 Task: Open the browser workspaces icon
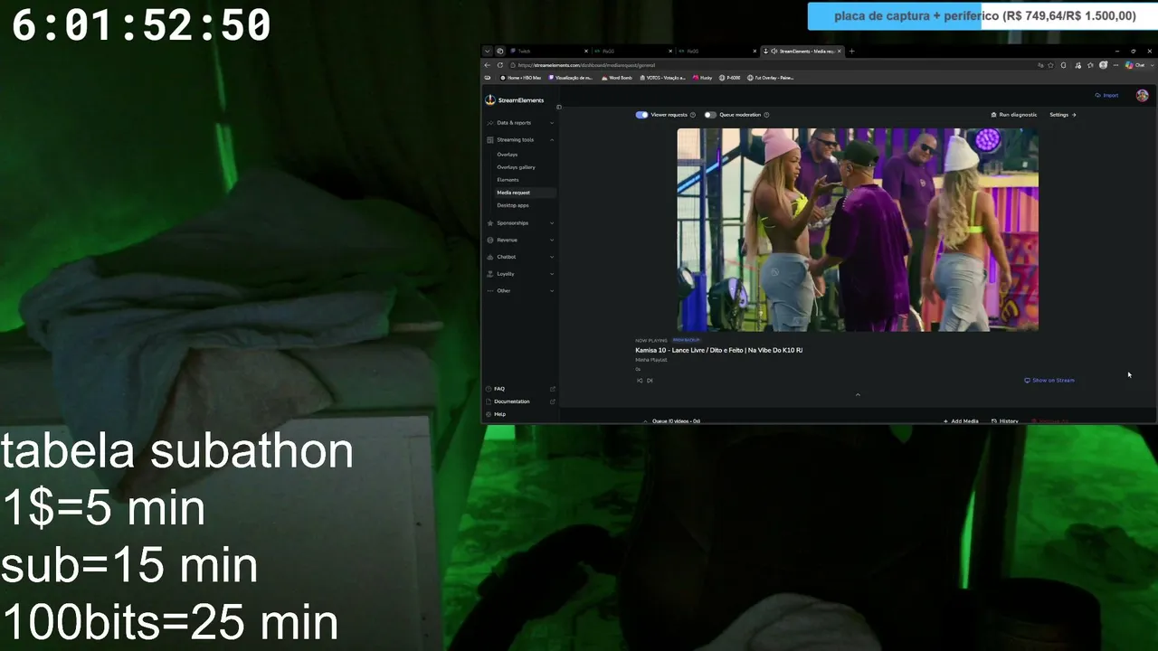click(499, 51)
